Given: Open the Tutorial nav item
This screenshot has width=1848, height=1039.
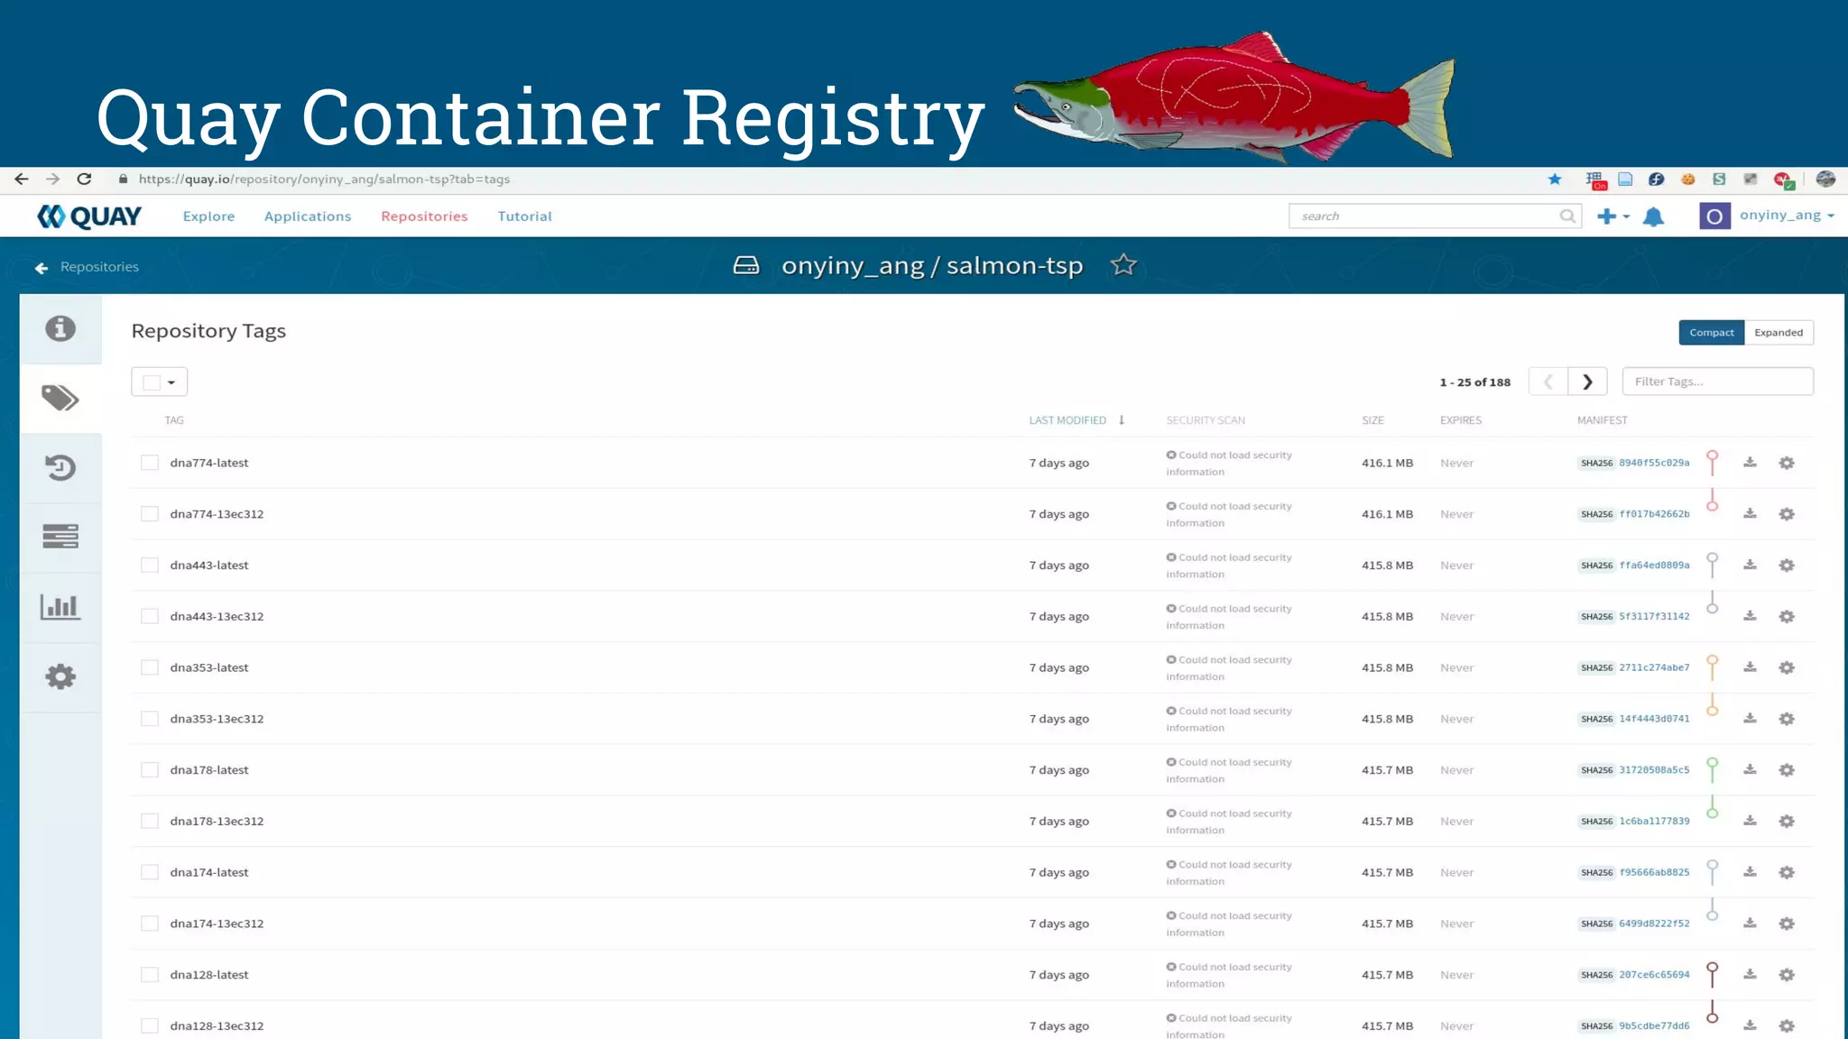Looking at the screenshot, I should [x=524, y=216].
